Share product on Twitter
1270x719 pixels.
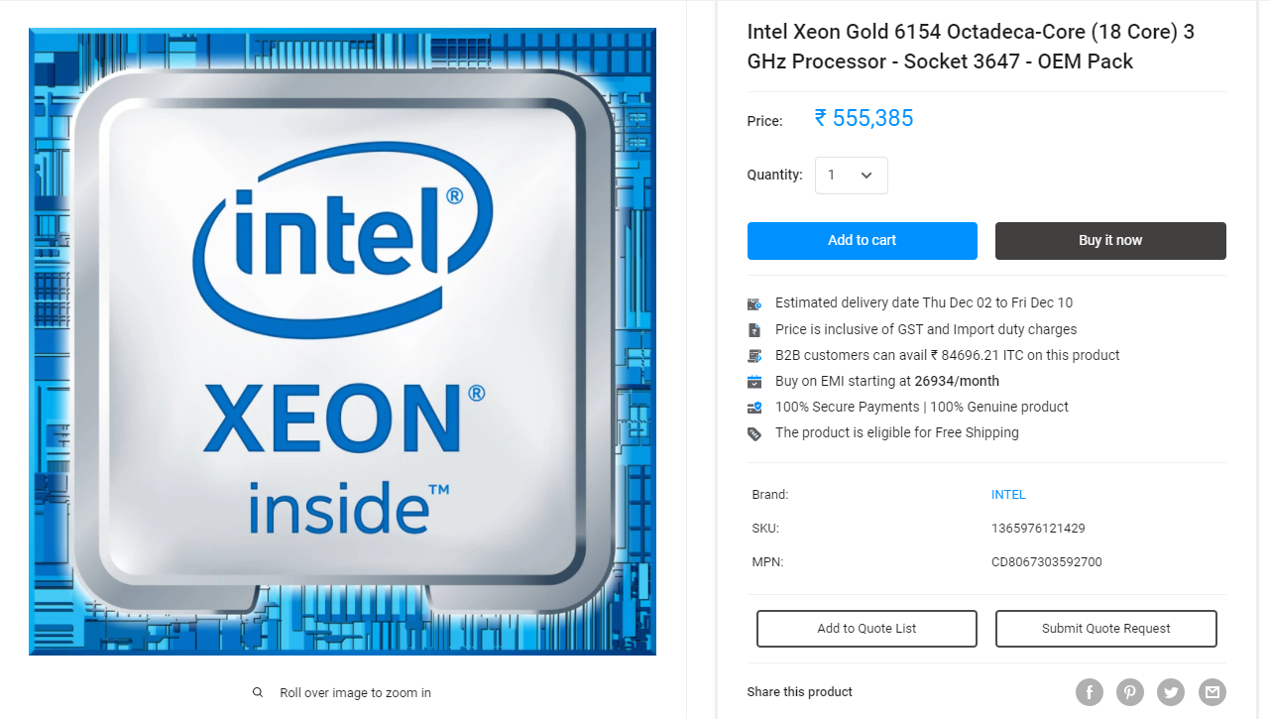tap(1171, 691)
